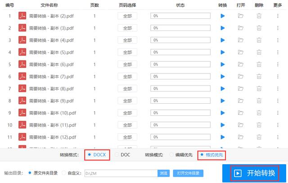
Task: Click the 开始转换 button
Action: (x=254, y=173)
